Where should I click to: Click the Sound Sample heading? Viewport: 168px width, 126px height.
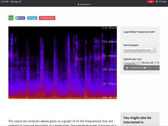pyautogui.click(x=131, y=45)
